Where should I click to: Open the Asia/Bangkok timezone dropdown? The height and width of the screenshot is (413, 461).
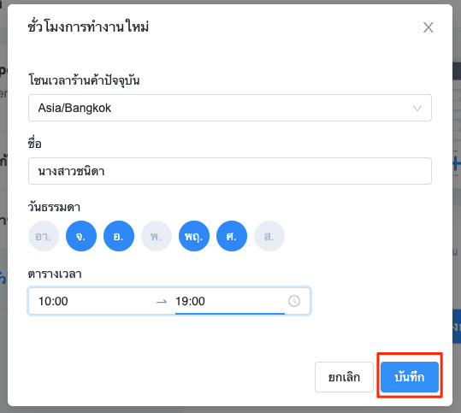tap(230, 108)
